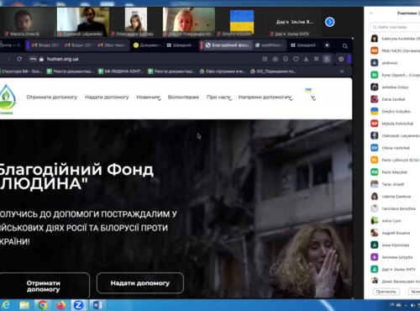420x311 pixels.
Task: Open Microsoft Word from the taskbar
Action: click(x=97, y=305)
